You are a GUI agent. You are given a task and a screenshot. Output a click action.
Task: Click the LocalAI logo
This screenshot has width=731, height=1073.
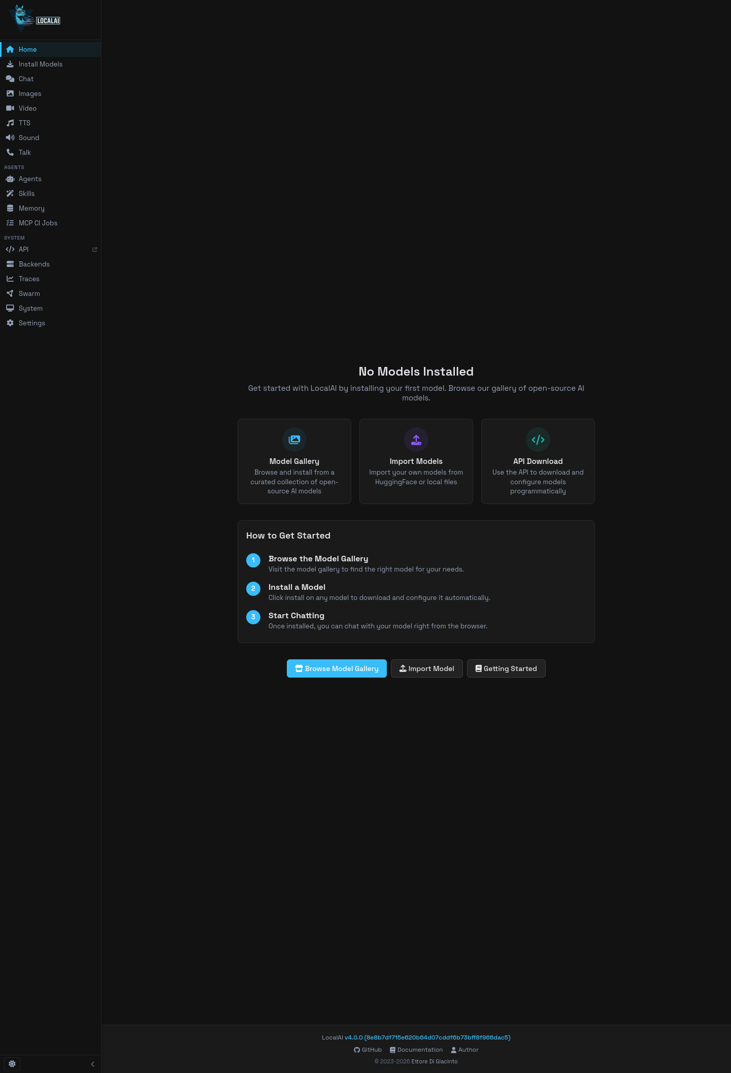(x=35, y=18)
